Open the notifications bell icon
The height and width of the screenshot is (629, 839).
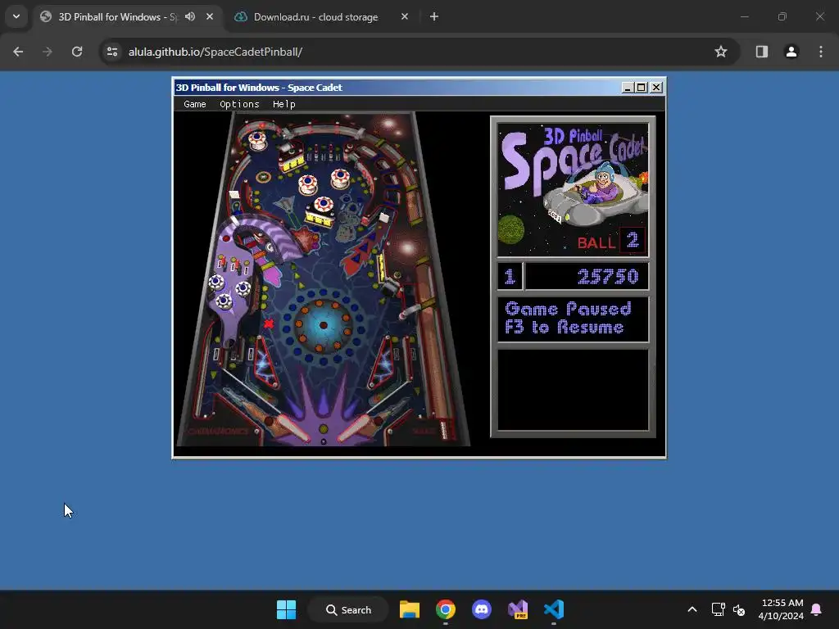817,609
